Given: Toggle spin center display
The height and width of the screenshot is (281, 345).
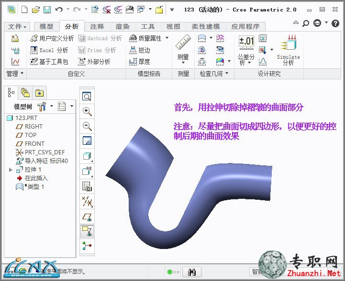Looking at the screenshot, I should pyautogui.click(x=87, y=246).
